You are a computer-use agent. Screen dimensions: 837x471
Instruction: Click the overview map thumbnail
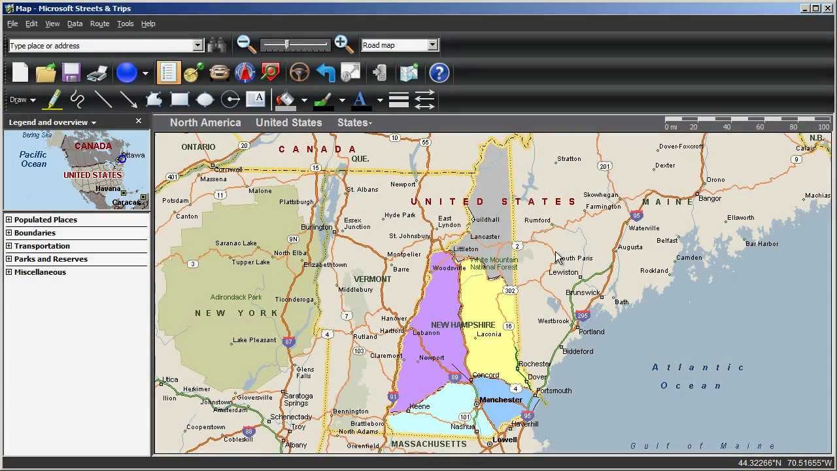77,169
